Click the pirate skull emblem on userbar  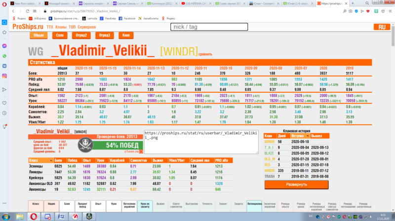coord(85,145)
